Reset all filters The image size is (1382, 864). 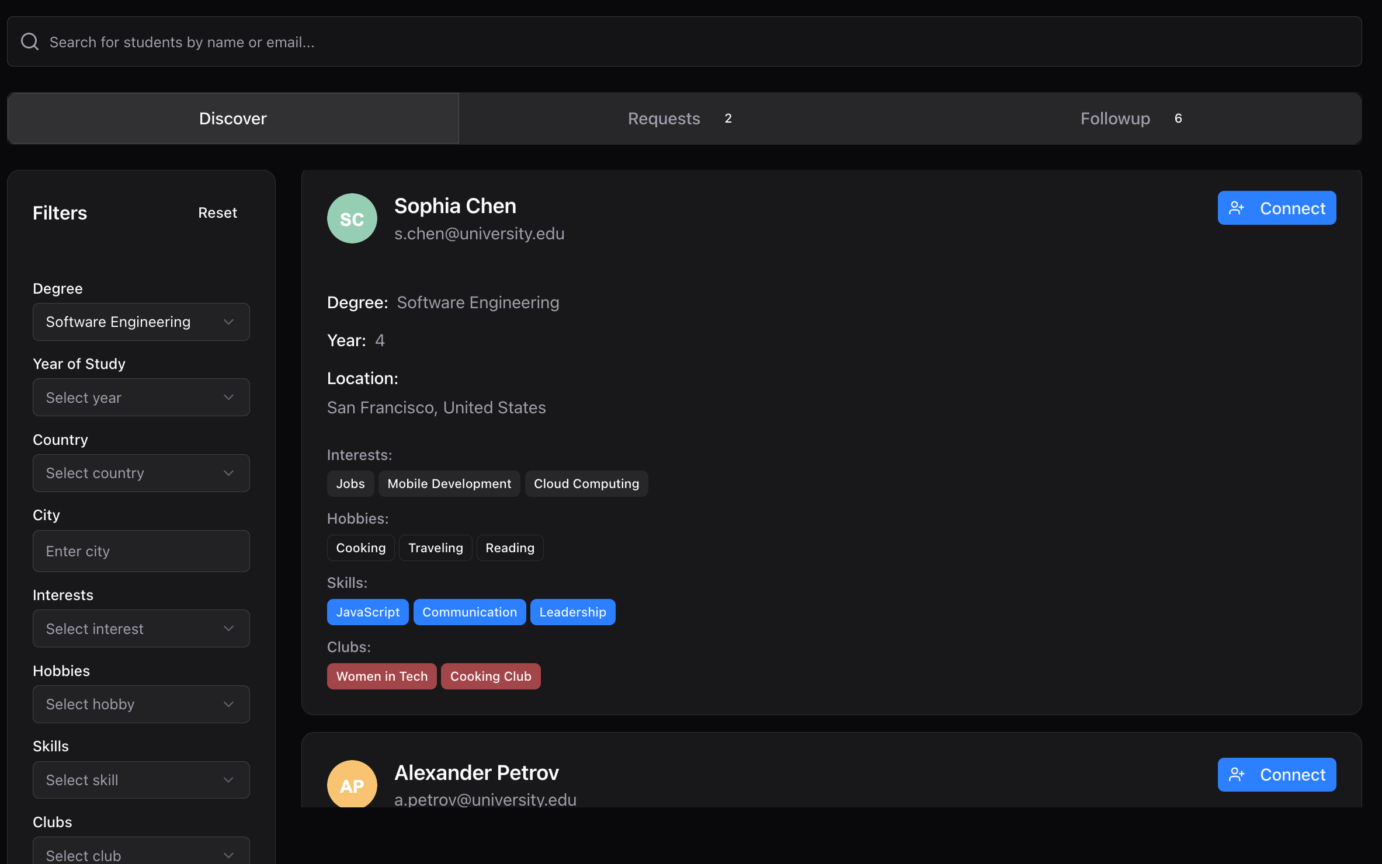[x=217, y=213]
